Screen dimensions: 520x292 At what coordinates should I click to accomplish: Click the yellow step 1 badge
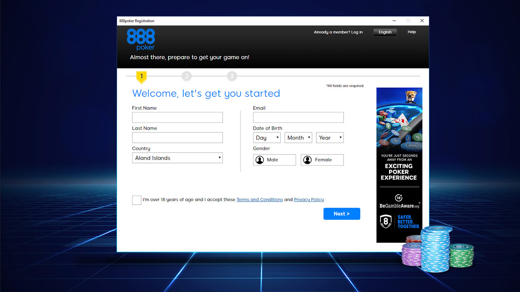coord(142,76)
